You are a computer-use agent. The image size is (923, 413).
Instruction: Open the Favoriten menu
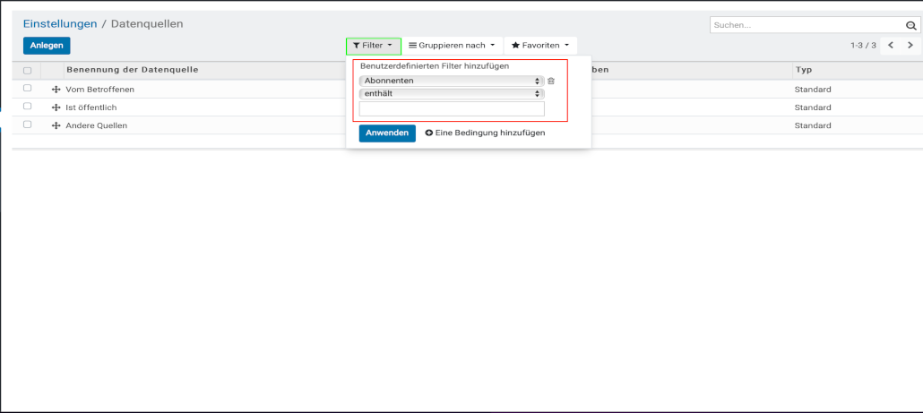[x=540, y=45]
